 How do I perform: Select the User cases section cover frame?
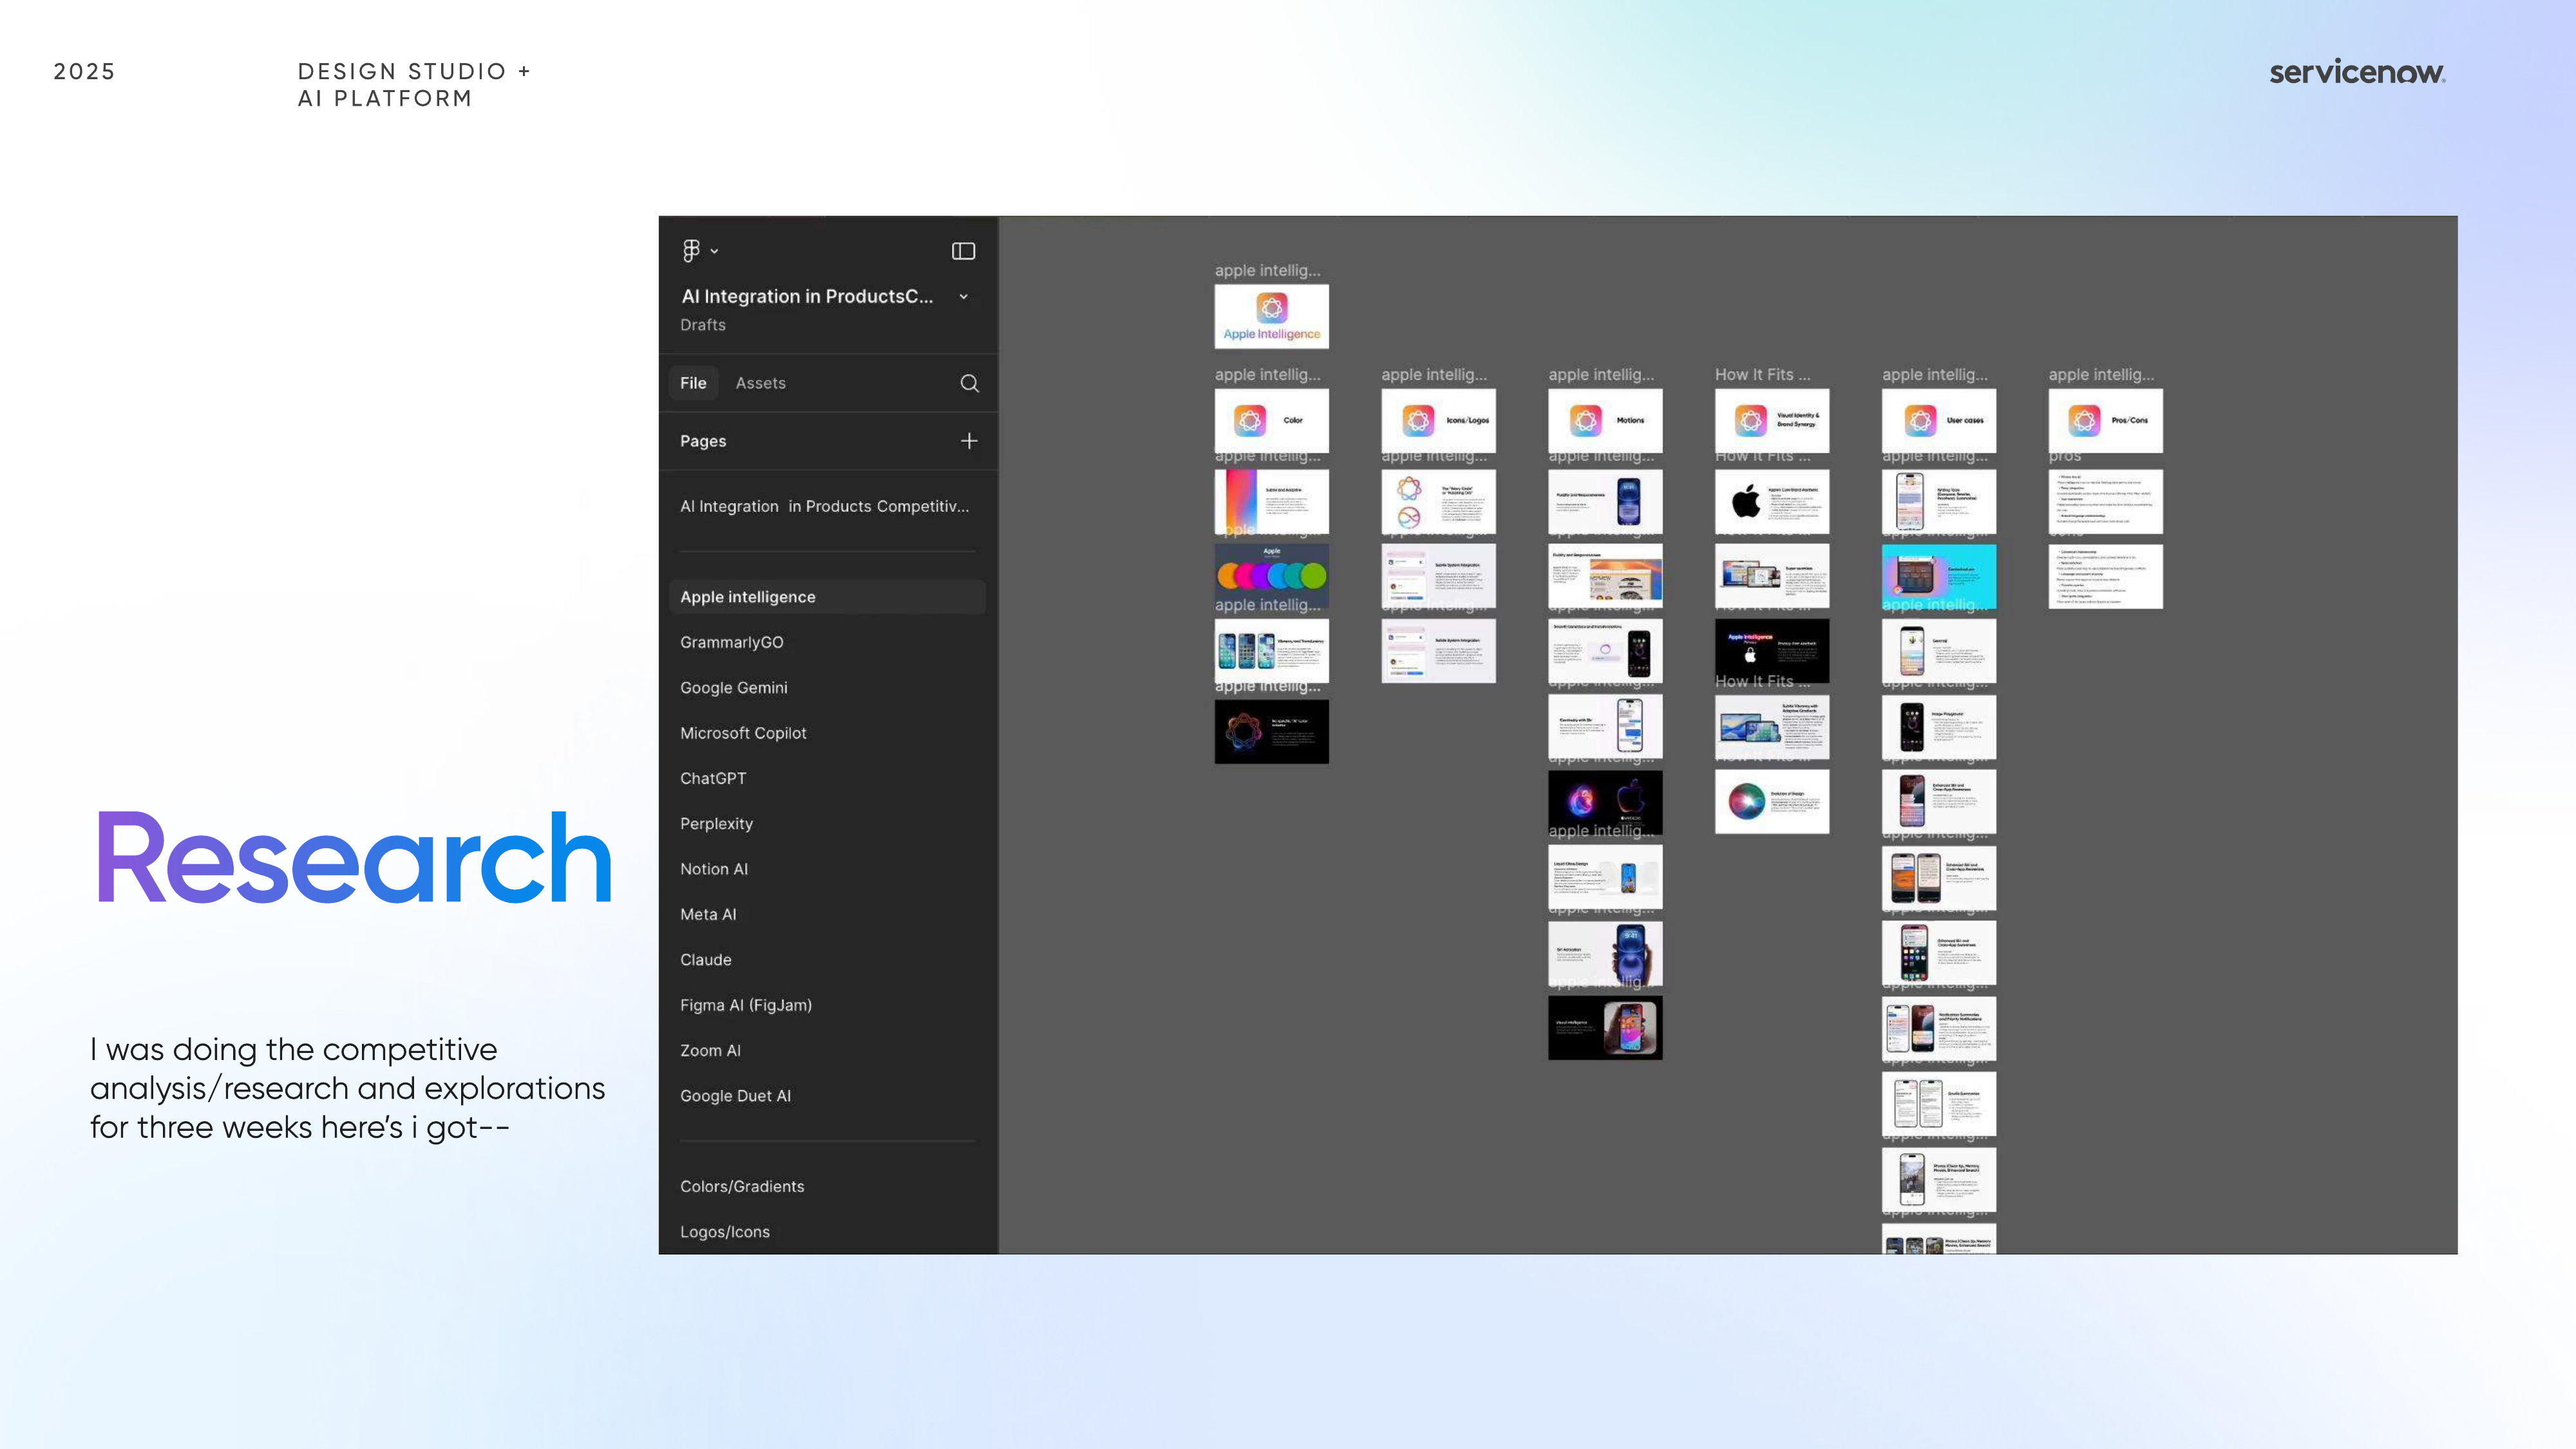(x=1938, y=420)
